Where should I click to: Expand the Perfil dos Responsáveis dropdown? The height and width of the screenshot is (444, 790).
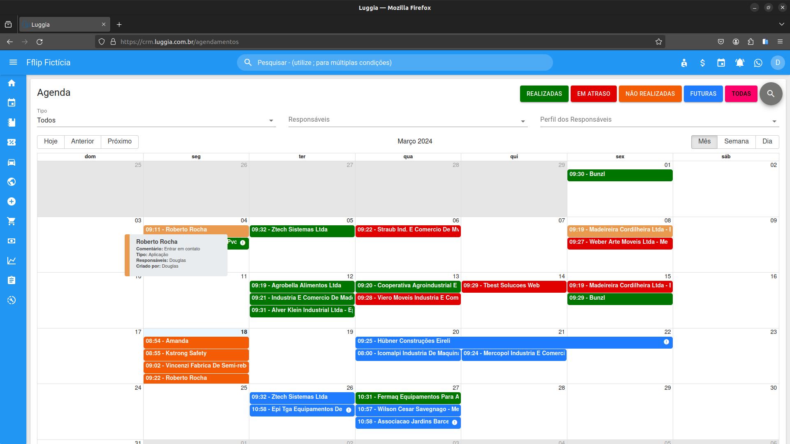pos(658,120)
